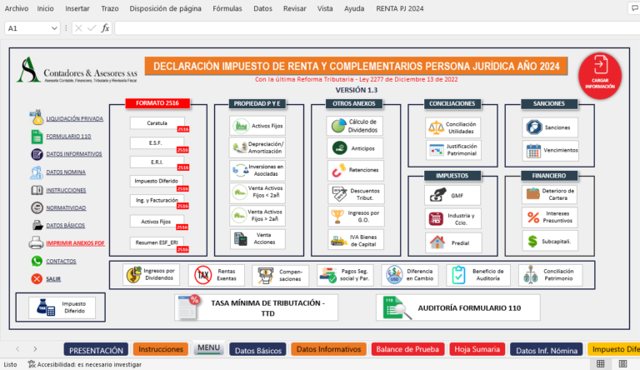Open Deterioro de Cartera wallet button

pos(549,194)
